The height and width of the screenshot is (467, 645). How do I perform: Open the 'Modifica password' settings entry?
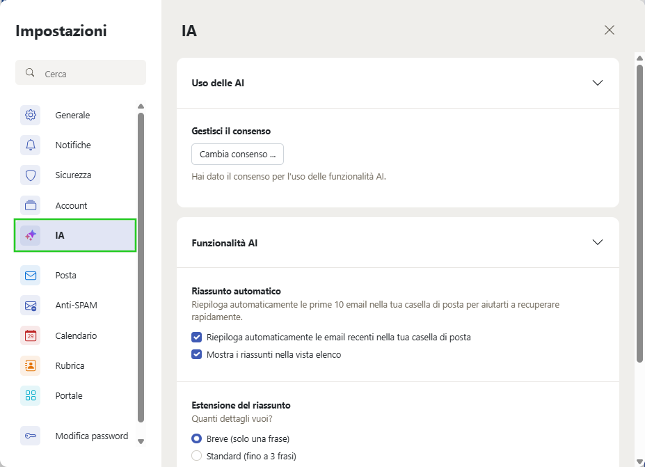coord(92,435)
